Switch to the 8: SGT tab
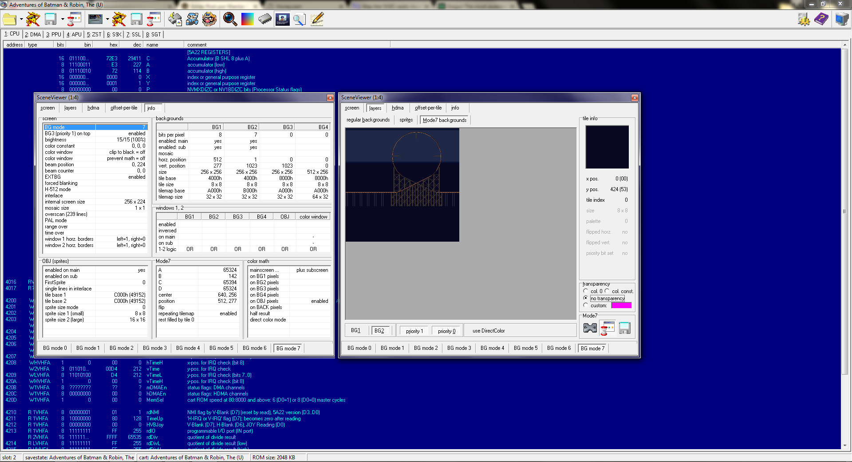The image size is (852, 462). click(x=154, y=35)
